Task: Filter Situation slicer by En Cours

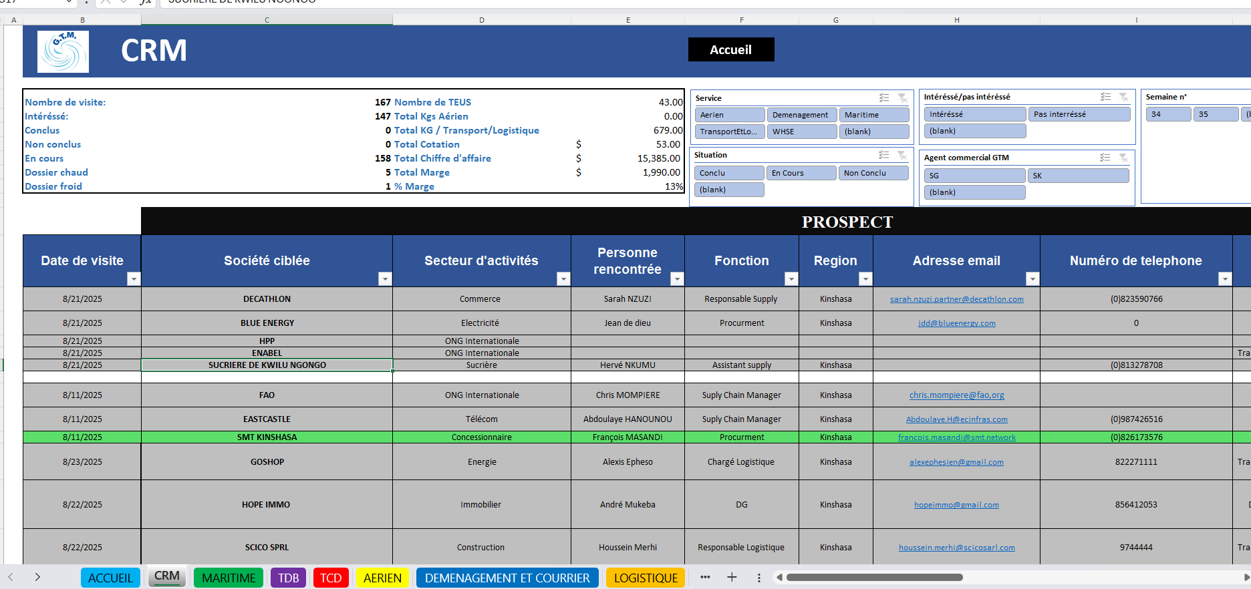Action: click(801, 173)
